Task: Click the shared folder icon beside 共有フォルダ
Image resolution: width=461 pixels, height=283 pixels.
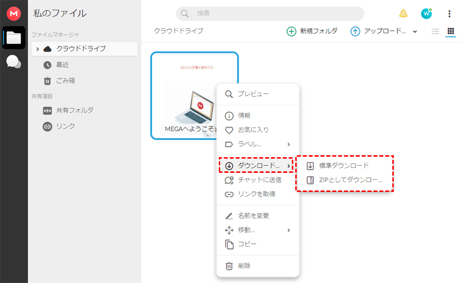Action: 48,111
